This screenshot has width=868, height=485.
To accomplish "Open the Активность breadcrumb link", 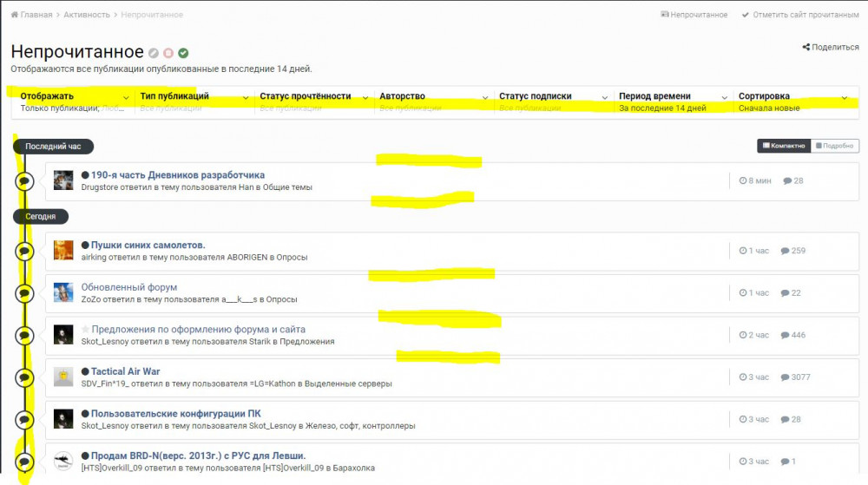I will tap(86, 15).
